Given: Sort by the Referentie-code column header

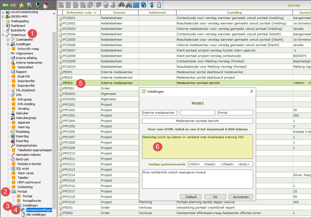Looking at the screenshot, I should coord(79,13).
